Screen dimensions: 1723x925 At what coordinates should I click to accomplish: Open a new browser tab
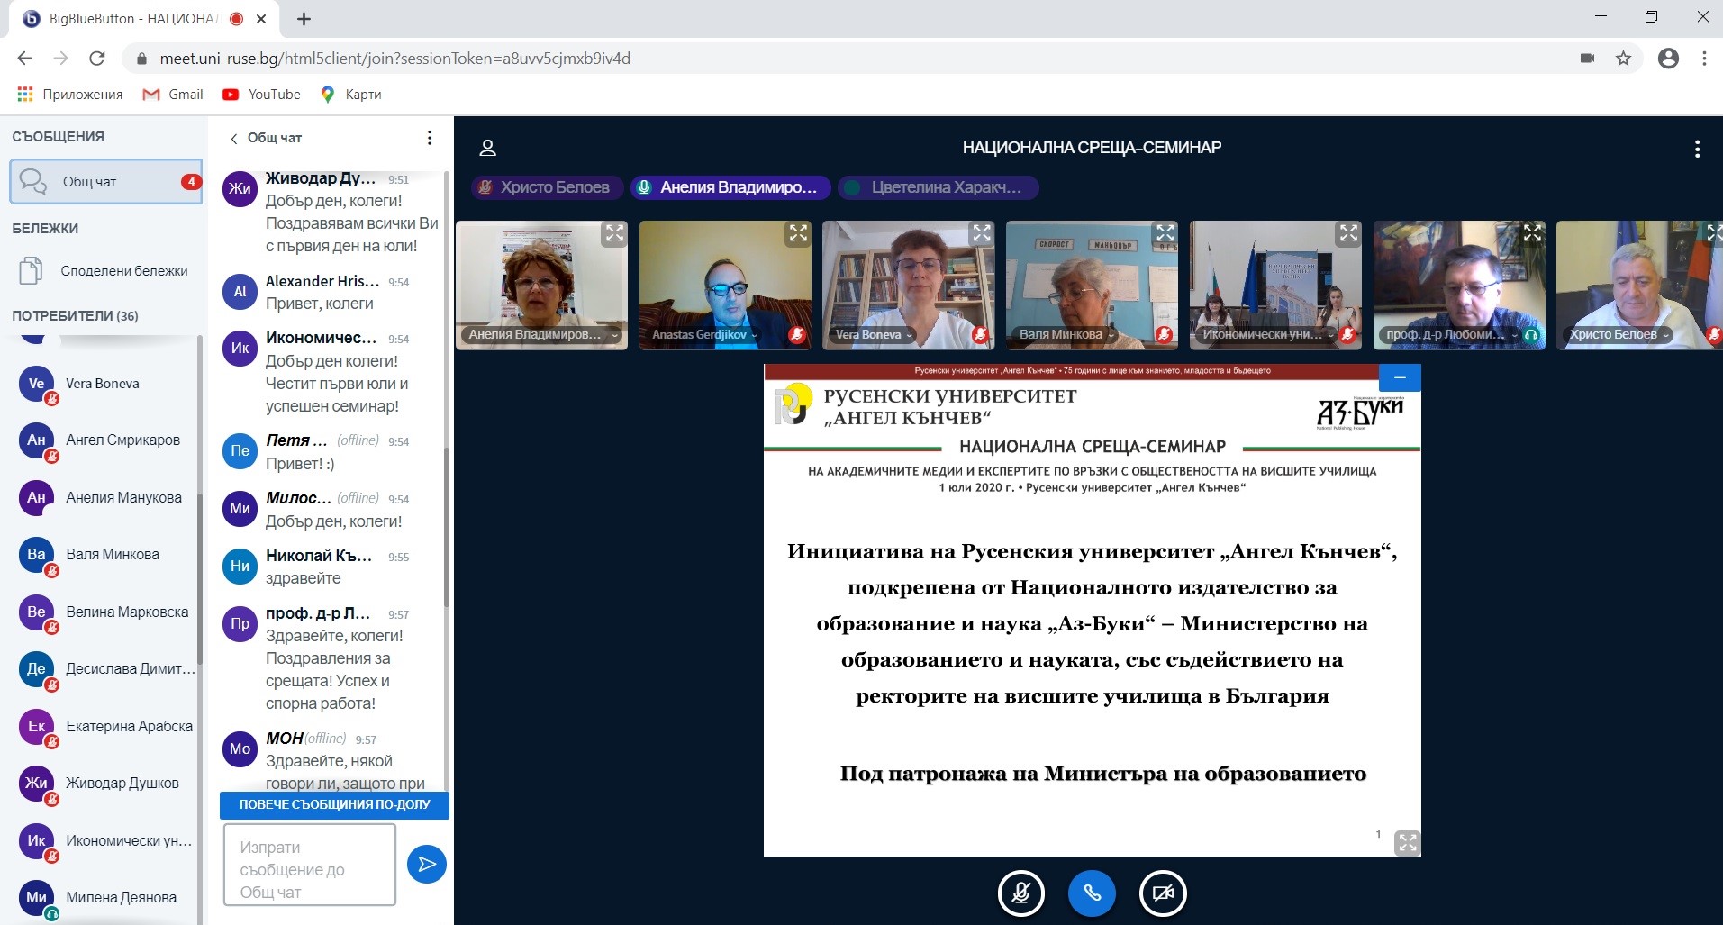(304, 19)
